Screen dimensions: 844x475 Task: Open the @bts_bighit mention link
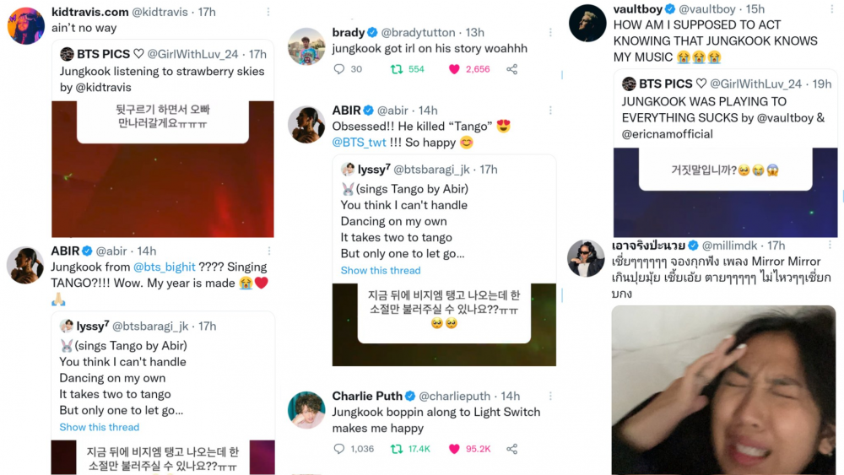(165, 267)
